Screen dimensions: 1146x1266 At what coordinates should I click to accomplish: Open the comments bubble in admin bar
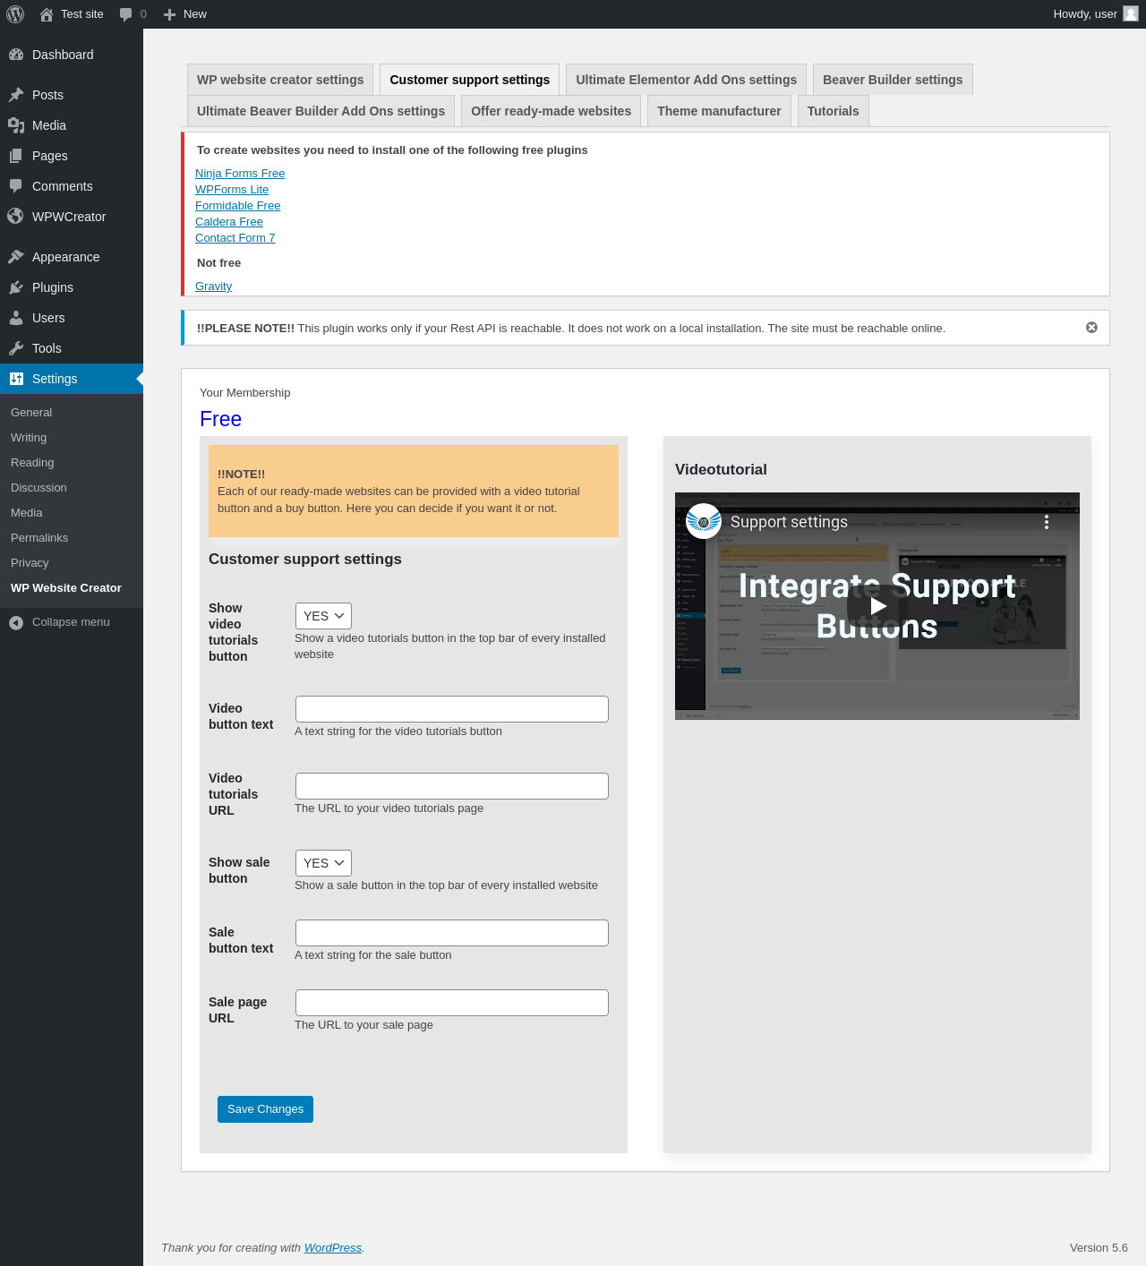tap(125, 14)
